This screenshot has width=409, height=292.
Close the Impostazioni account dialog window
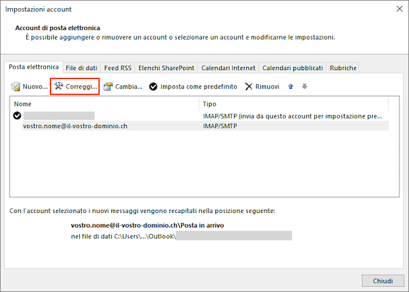pos(399,9)
